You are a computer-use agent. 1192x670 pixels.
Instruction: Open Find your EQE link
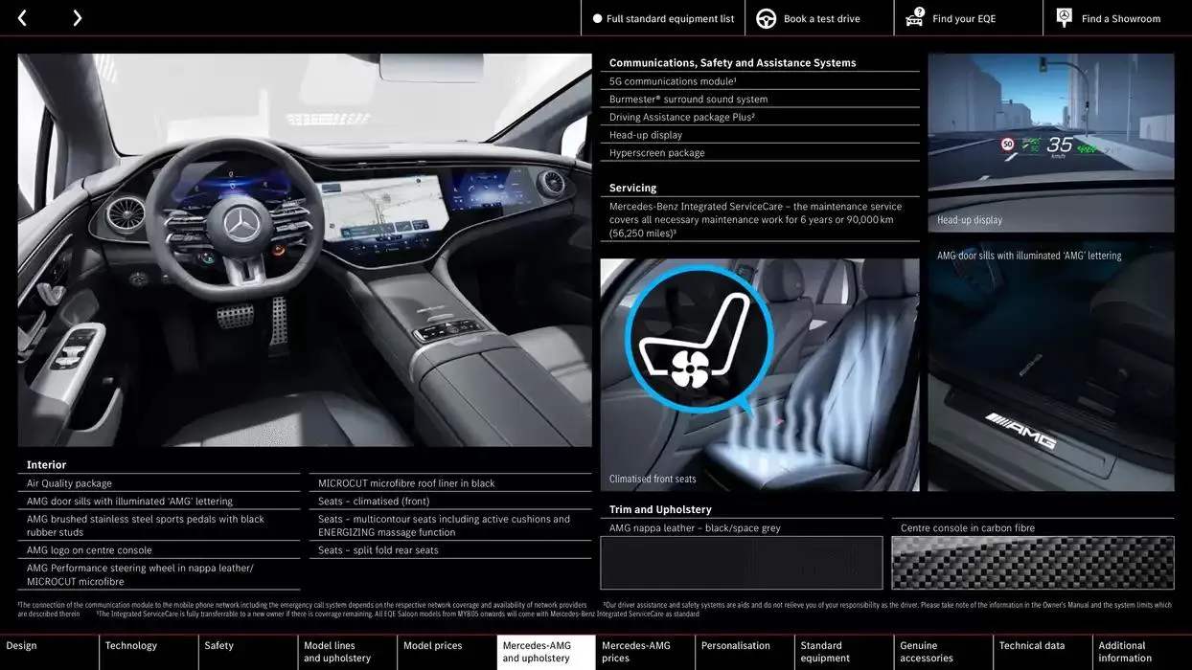(968, 18)
